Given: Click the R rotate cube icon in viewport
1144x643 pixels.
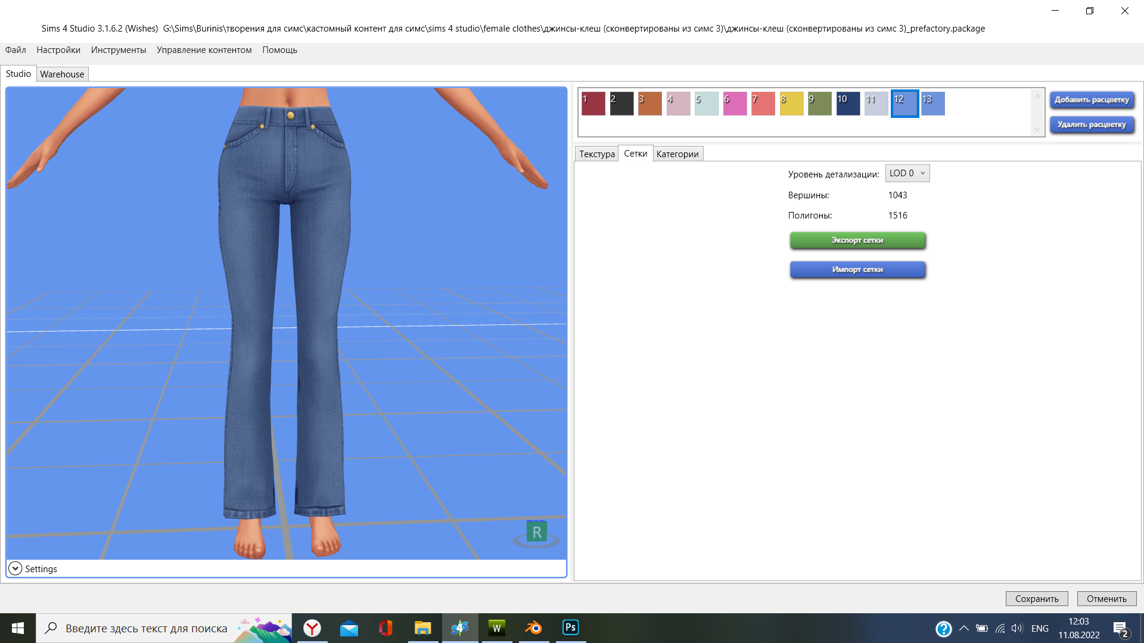Looking at the screenshot, I should [537, 532].
